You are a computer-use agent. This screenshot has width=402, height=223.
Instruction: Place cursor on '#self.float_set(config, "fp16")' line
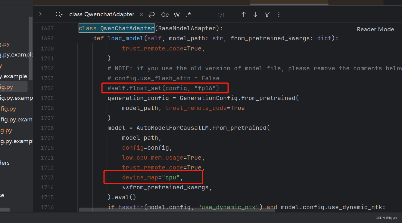pyautogui.click(x=164, y=88)
